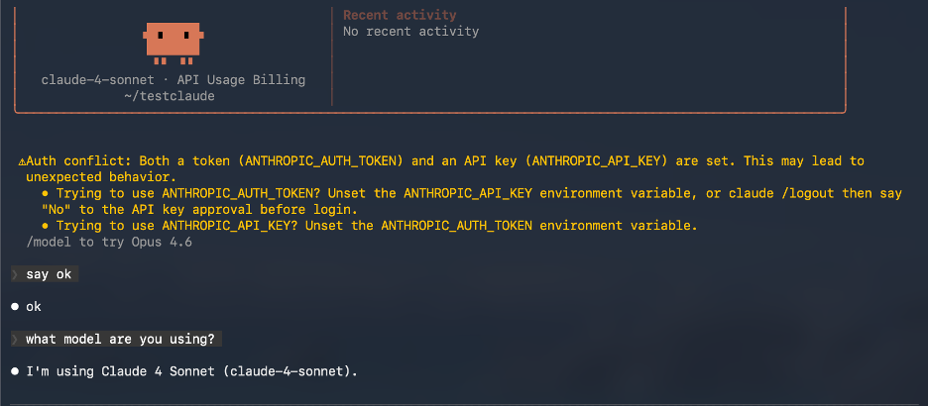Click the "what model are you using?" prompt text
Screen dimensions: 928x406
pyautogui.click(x=122, y=339)
